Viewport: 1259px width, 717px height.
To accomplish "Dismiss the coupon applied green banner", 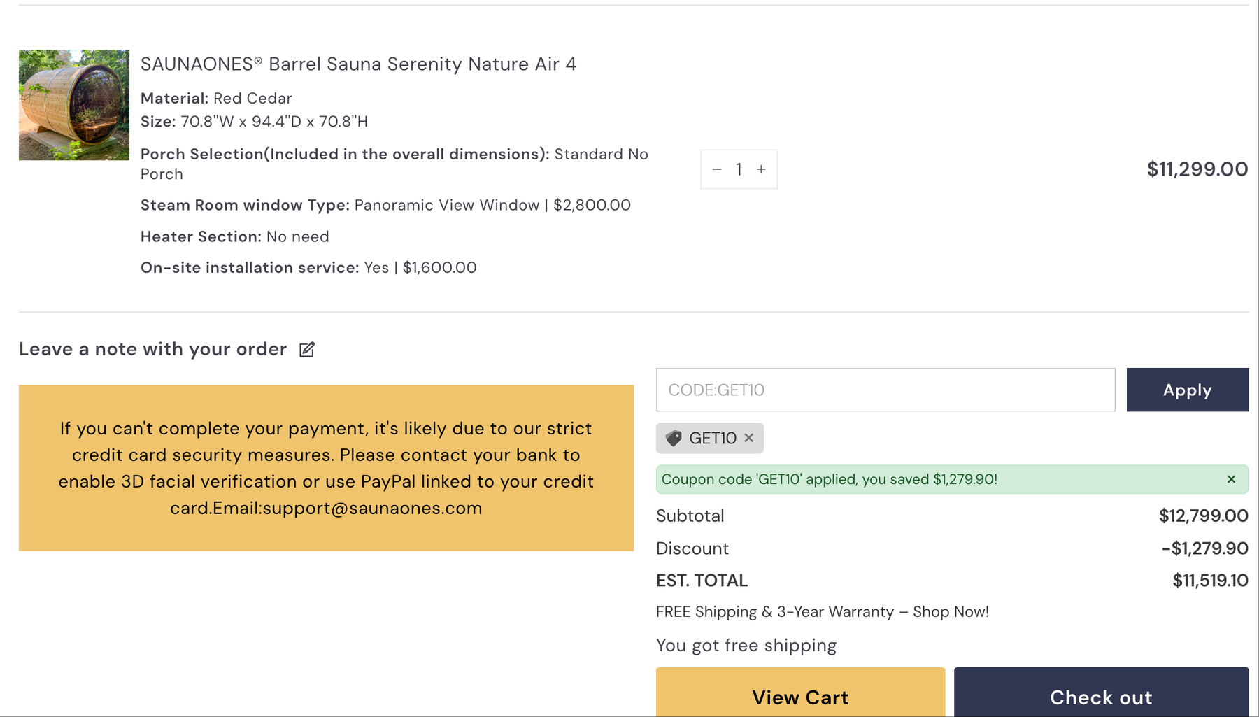I will pos(1231,479).
